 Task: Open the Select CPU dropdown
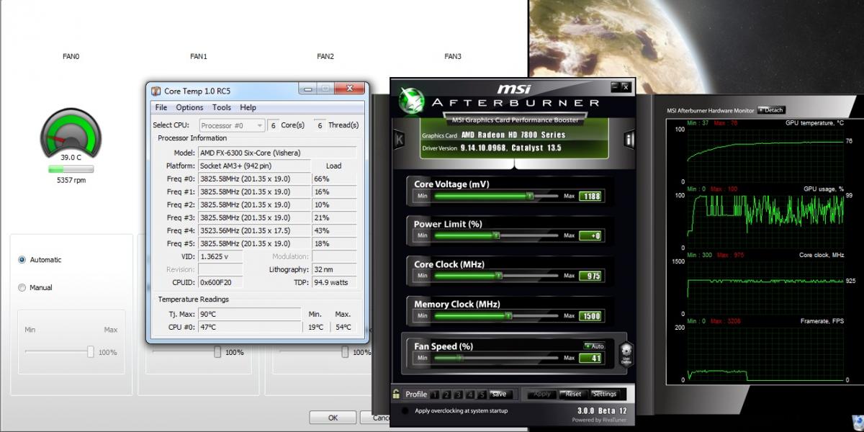coord(231,125)
